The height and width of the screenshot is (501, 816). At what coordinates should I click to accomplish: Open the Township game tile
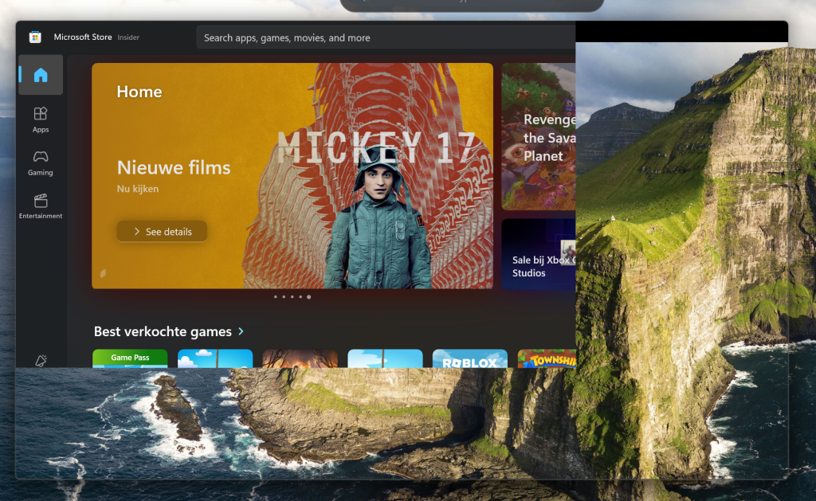547,359
